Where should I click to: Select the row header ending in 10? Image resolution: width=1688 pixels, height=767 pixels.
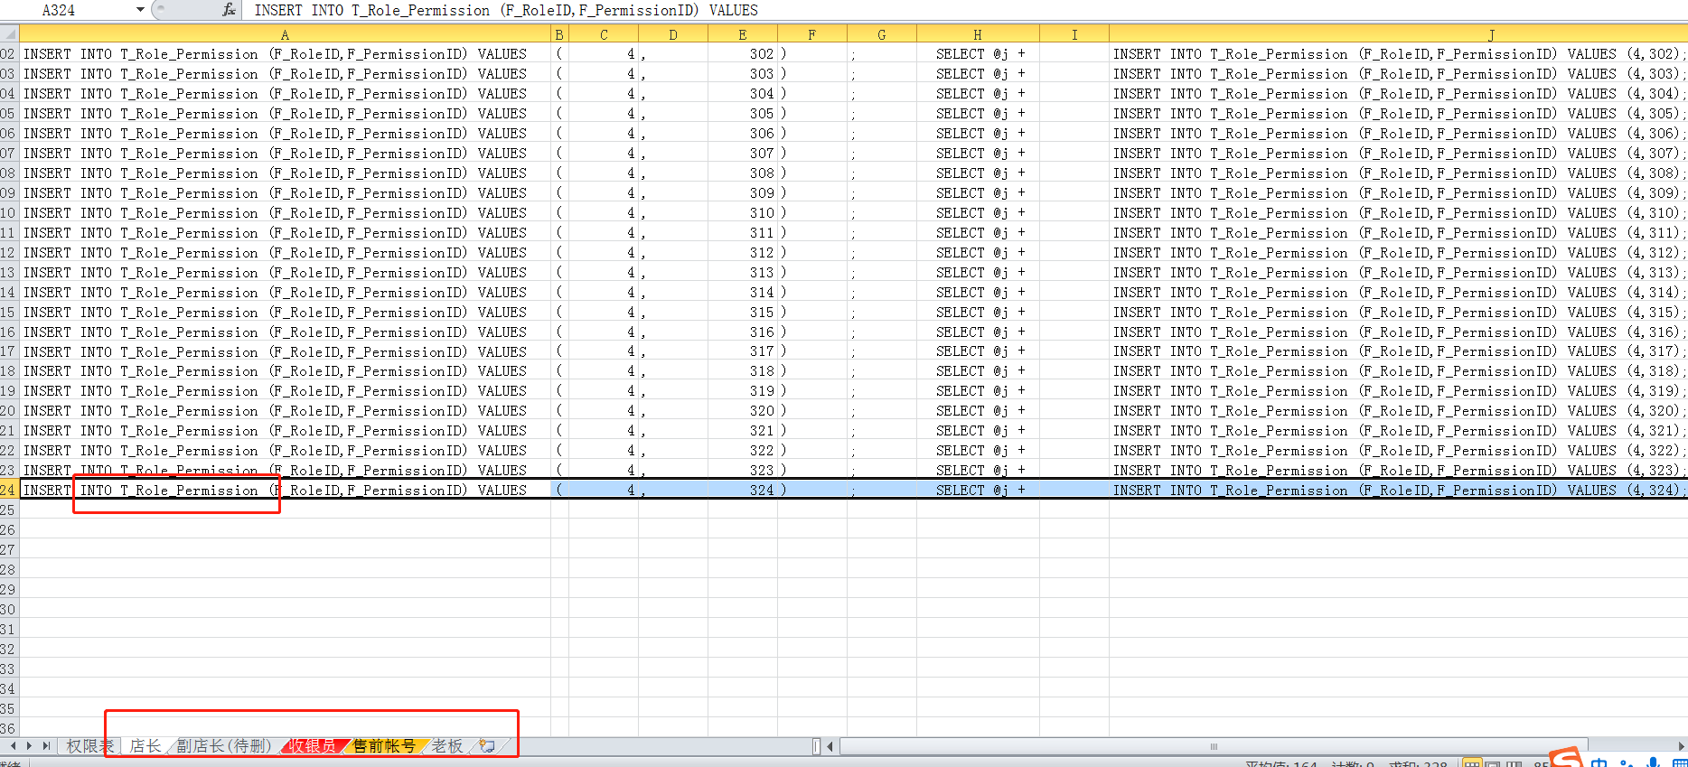9,213
